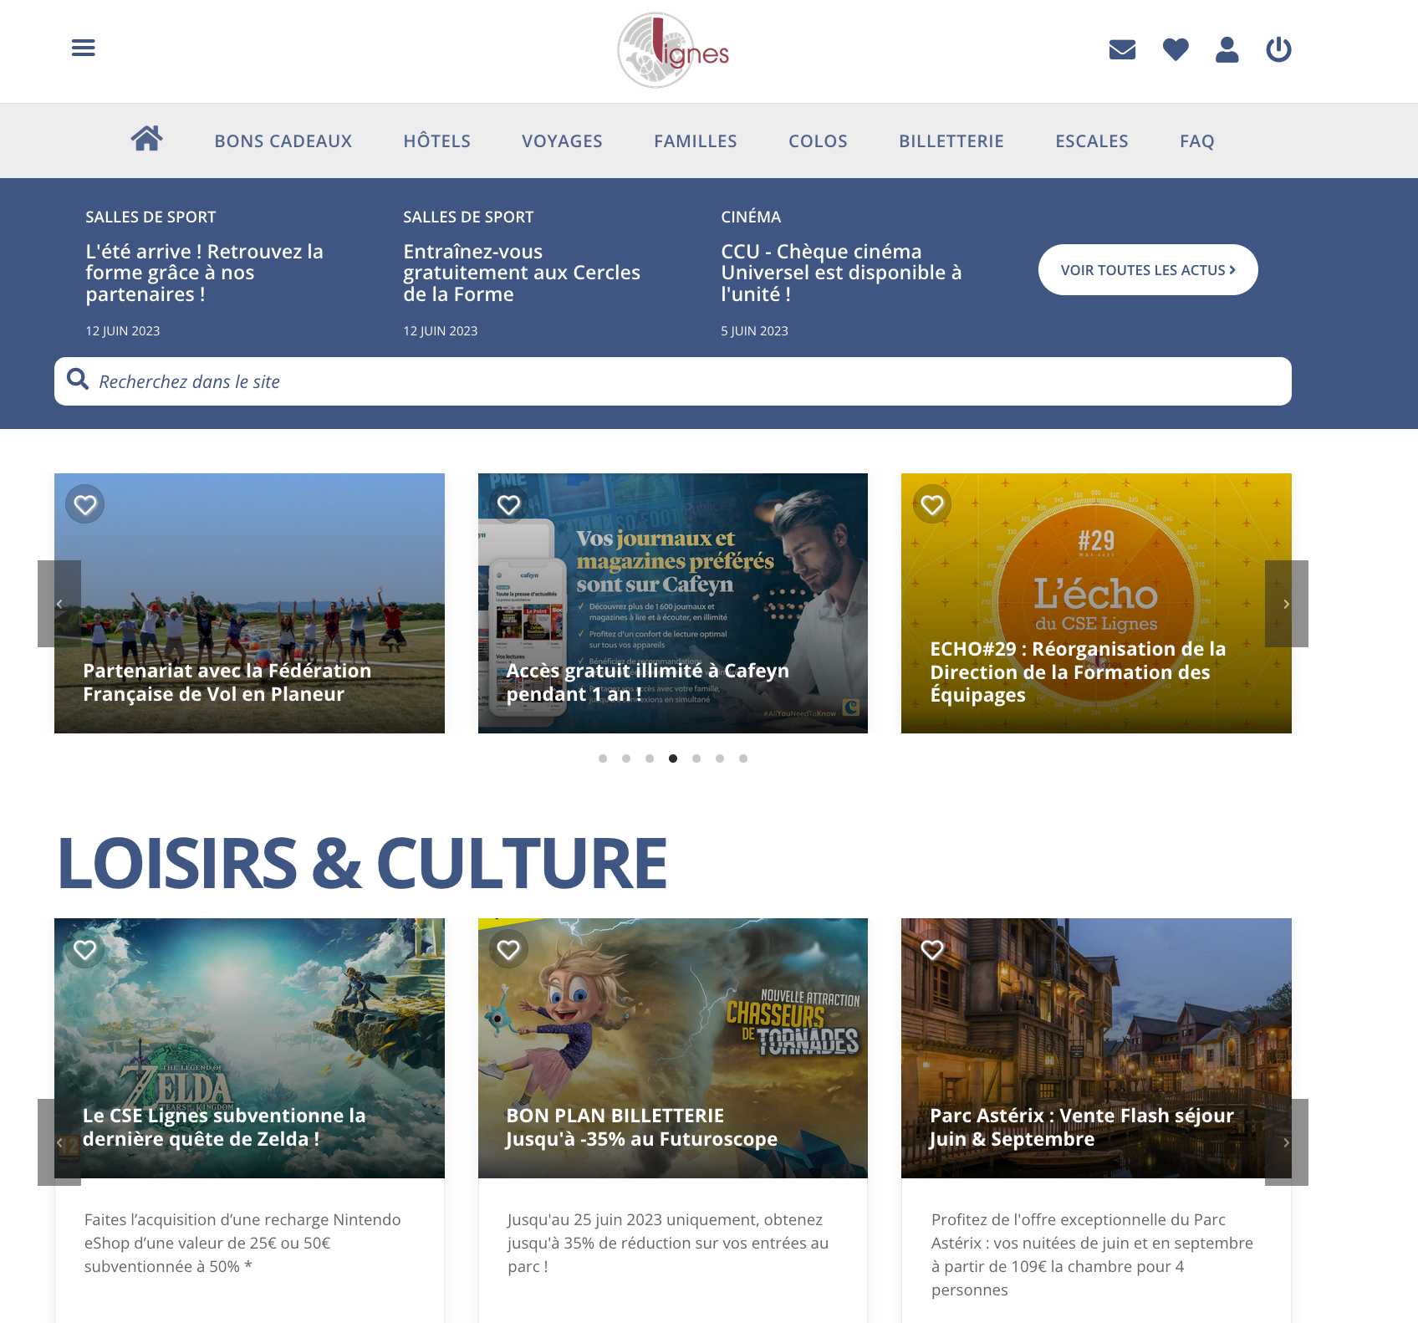
Task: Open favorites via header heart icon
Action: tap(1176, 50)
